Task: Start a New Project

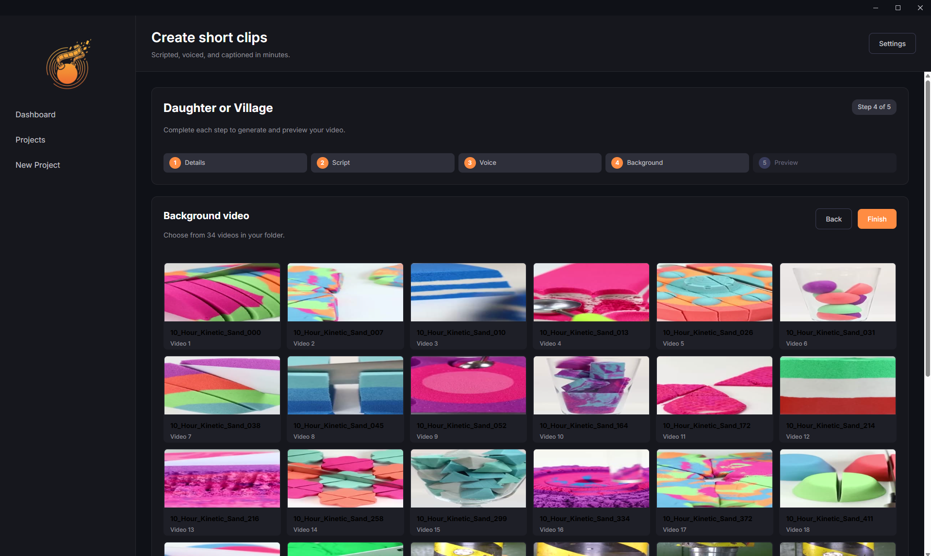Action: [x=37, y=165]
